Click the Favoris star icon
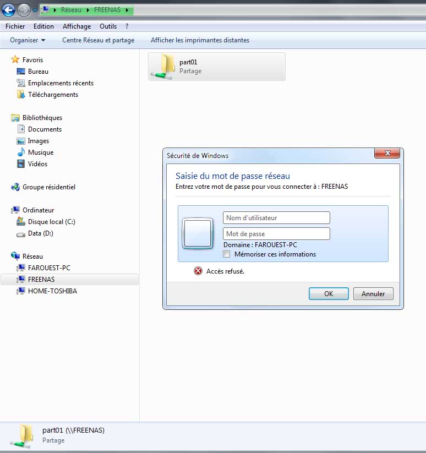The image size is (426, 453). pyautogui.click(x=15, y=59)
